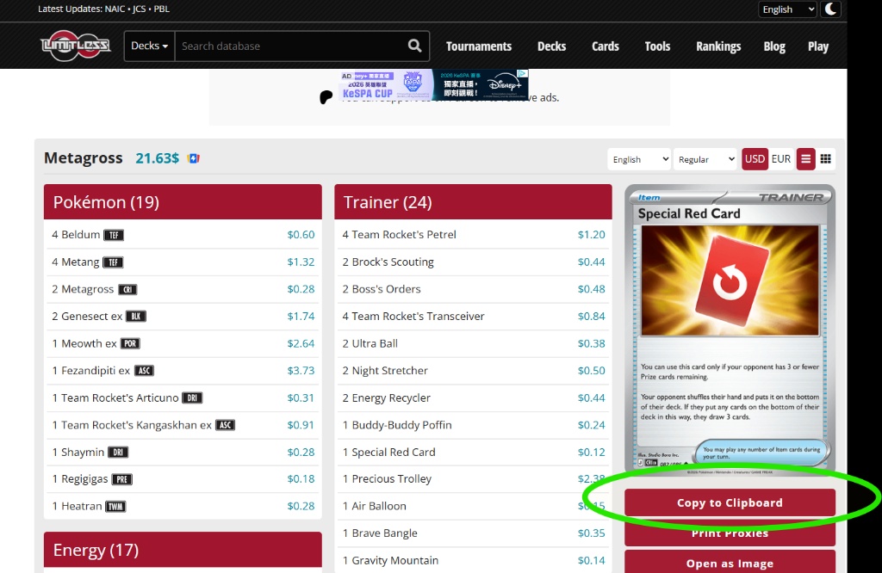Click the POR set badge beside Meowth ex
This screenshot has height=573, width=882.
click(x=131, y=344)
